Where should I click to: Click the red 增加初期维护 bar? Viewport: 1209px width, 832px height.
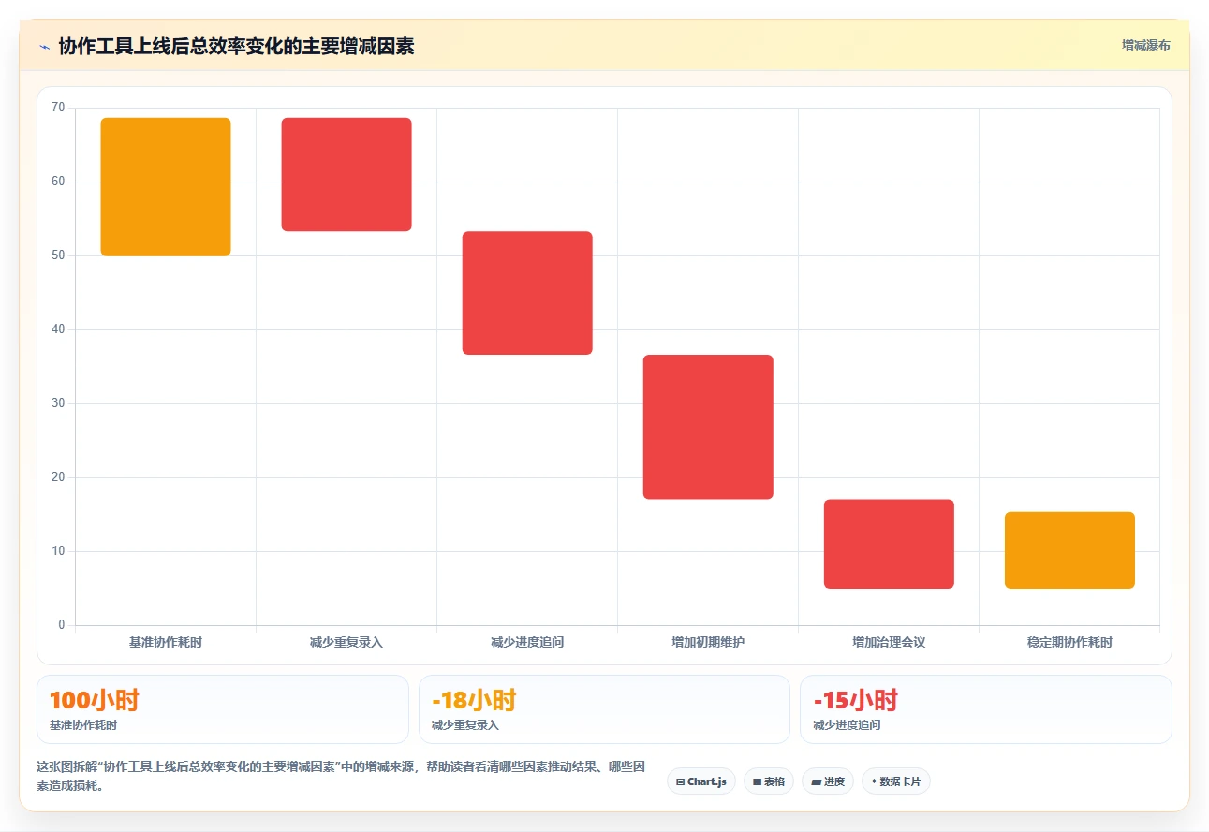[x=708, y=427]
